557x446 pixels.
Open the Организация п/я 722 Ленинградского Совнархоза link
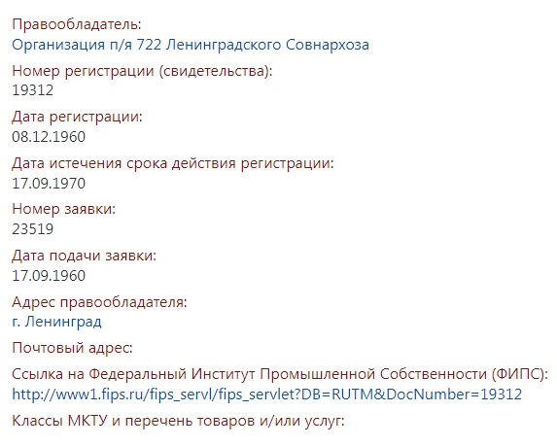click(191, 45)
